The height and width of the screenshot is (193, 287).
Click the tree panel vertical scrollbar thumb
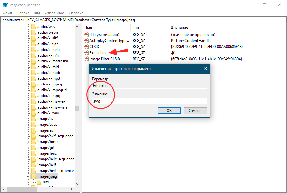77,108
